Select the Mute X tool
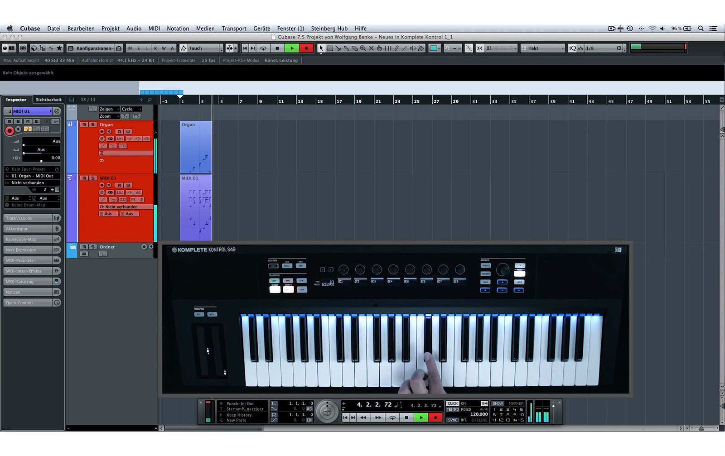This screenshot has width=725, height=456. 371,48
